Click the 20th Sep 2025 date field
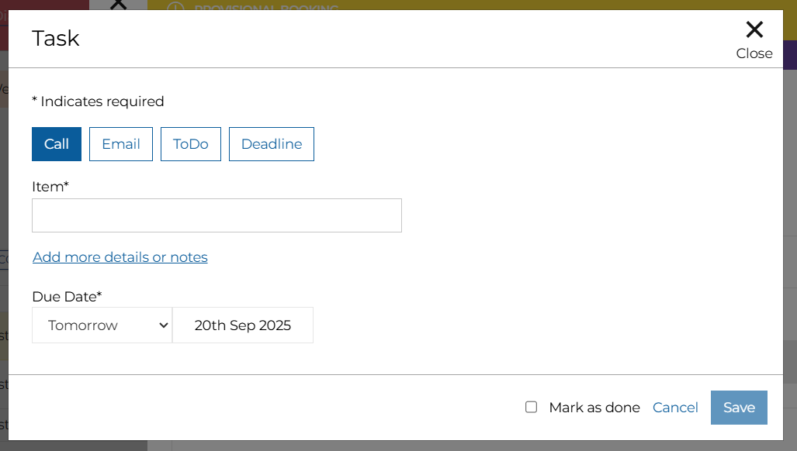 pyautogui.click(x=243, y=325)
